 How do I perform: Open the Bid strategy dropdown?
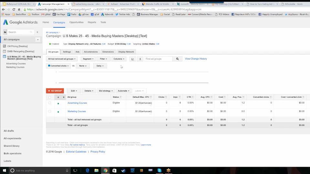[x=106, y=91]
